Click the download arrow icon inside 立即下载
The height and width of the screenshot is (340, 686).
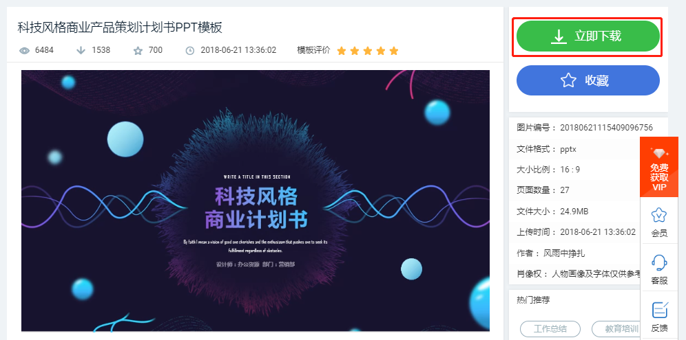(559, 36)
